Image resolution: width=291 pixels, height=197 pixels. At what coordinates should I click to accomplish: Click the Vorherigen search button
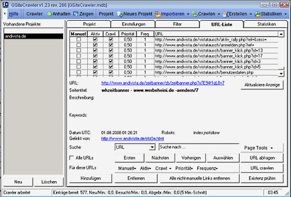click(191, 158)
